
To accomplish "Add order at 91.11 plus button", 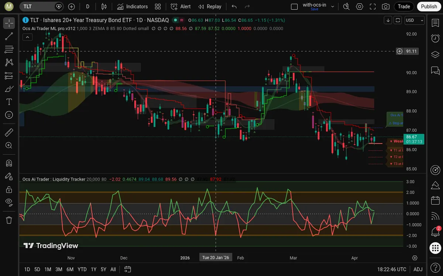I will [399, 51].
